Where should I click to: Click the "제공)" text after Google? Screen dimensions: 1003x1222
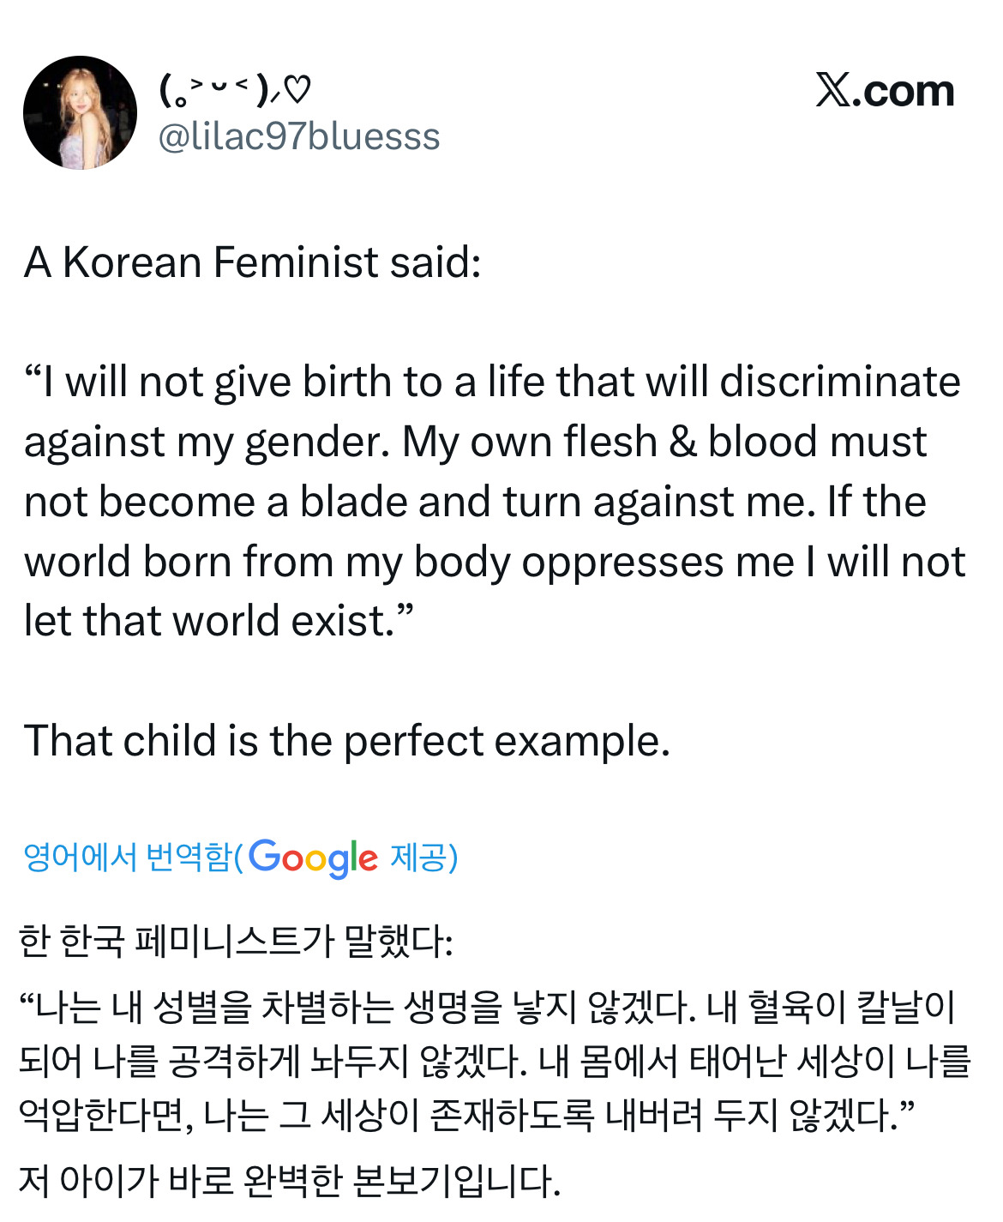click(x=423, y=857)
